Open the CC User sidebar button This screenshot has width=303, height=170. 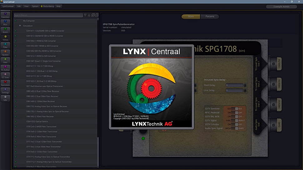pos(5,75)
